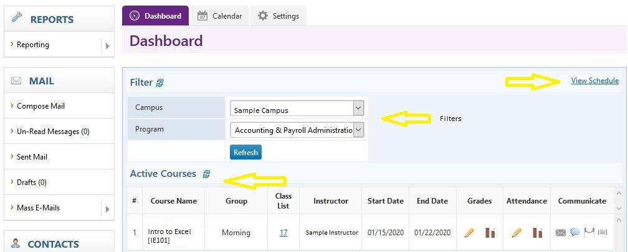The width and height of the screenshot is (628, 252).
Task: Expand the Mass E-Mails submenu arrow
Action: [107, 209]
